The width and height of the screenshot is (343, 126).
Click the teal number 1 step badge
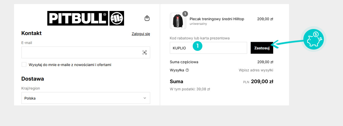pyautogui.click(x=197, y=46)
